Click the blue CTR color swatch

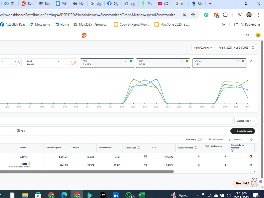[131, 61]
